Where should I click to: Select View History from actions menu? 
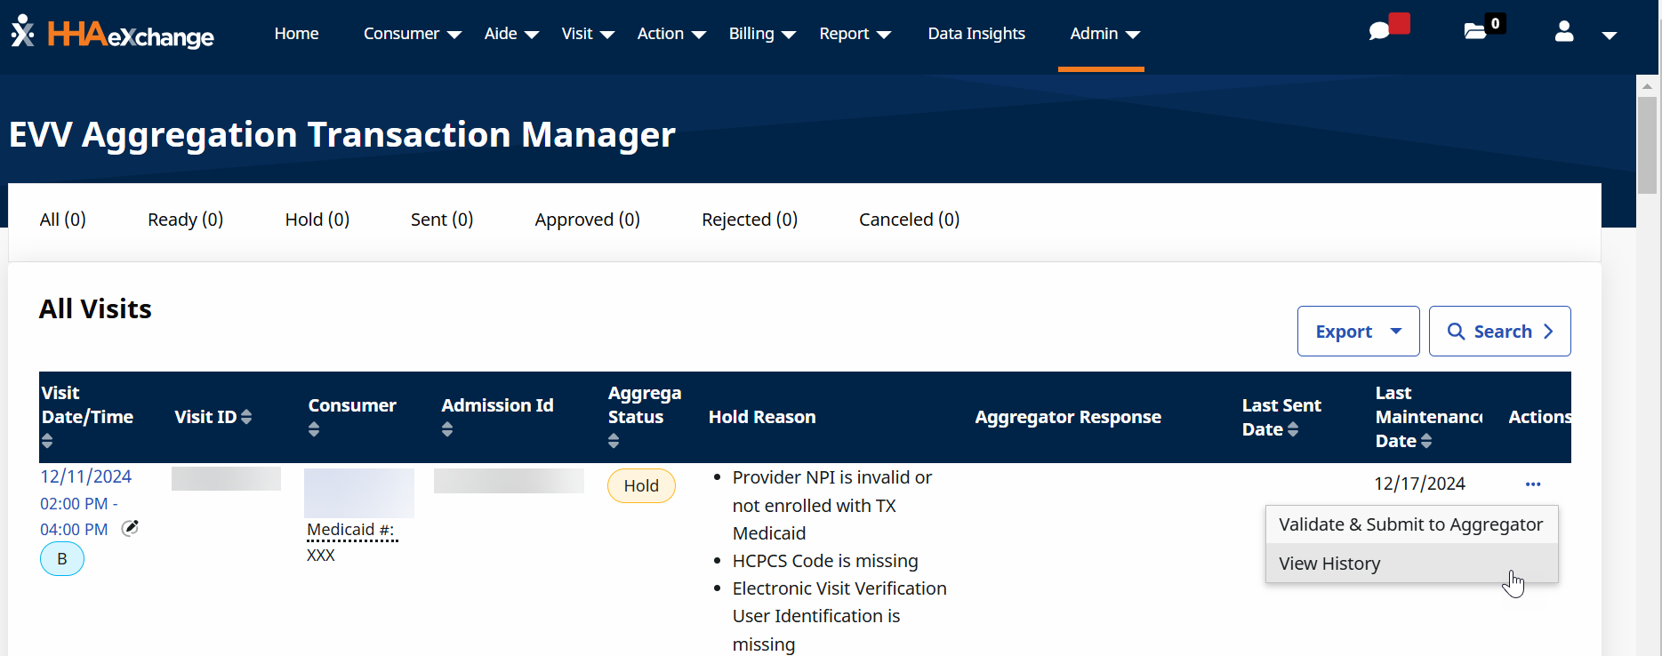click(x=1329, y=564)
